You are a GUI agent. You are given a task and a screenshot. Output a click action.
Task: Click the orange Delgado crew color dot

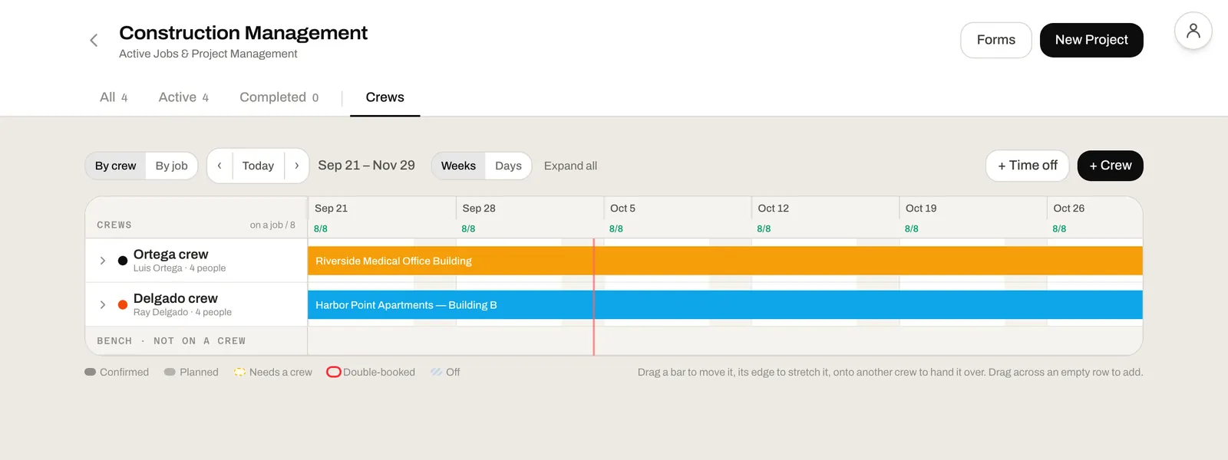coord(123,304)
